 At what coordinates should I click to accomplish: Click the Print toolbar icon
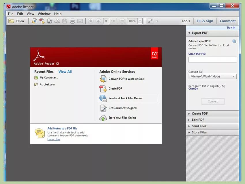[72, 21]
